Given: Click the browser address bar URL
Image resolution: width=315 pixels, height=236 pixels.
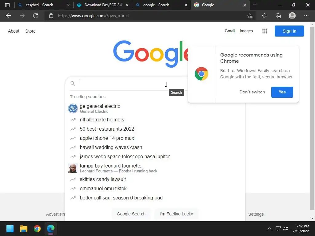Looking at the screenshot, I should [x=94, y=16].
